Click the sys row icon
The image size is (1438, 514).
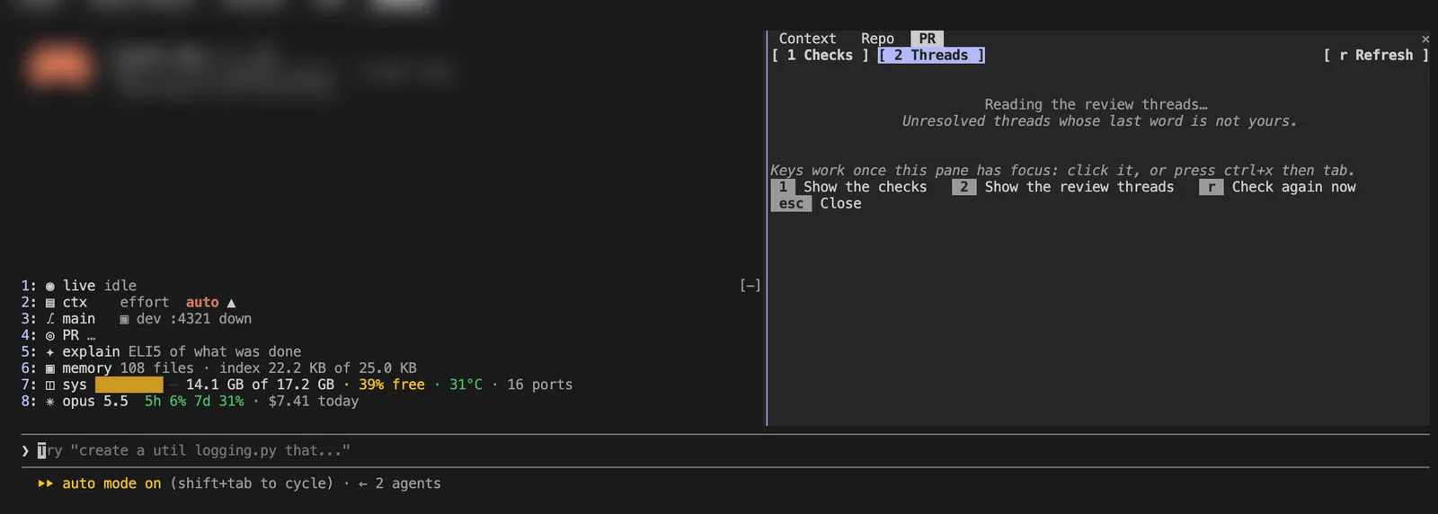[50, 385]
